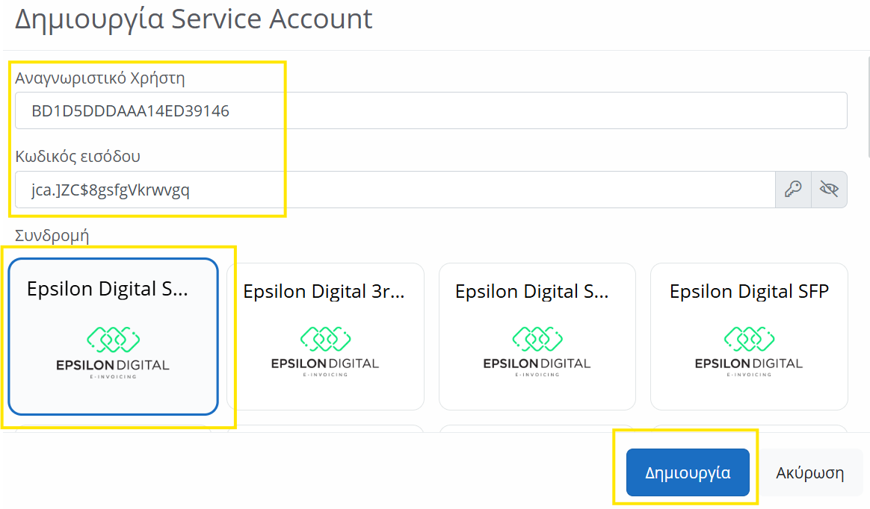
Task: Click the logo in Epsilon Digital SFP card
Action: [749, 351]
